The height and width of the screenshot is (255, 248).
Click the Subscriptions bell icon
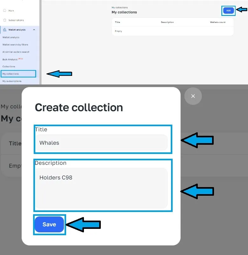click(x=5, y=20)
